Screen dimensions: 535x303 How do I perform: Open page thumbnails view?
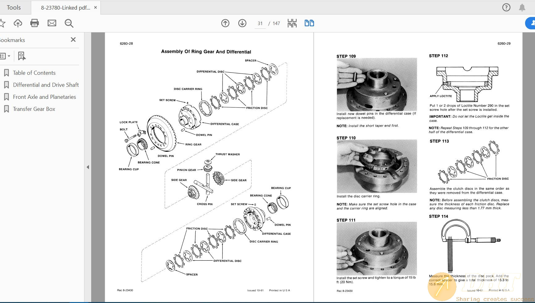pyautogui.click(x=291, y=23)
